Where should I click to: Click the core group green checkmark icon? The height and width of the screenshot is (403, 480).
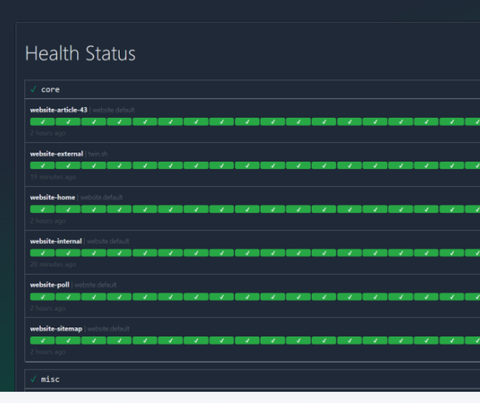point(34,89)
